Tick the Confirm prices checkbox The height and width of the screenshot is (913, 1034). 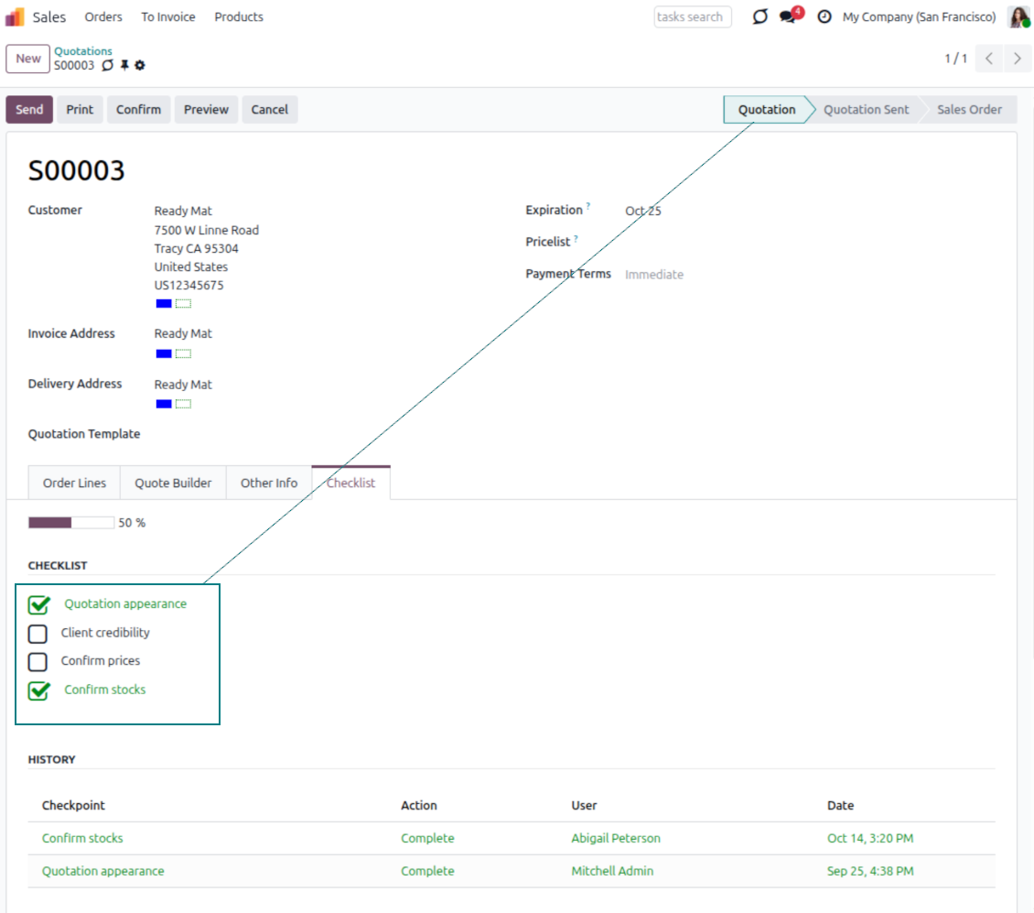(38, 661)
